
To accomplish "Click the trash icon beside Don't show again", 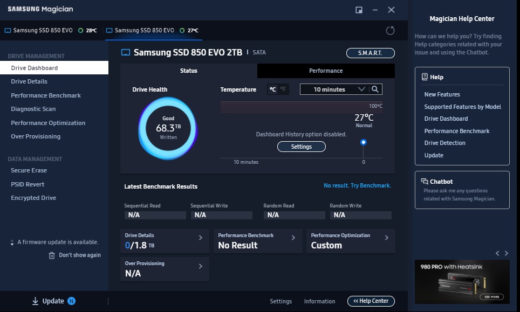I will click(52, 255).
